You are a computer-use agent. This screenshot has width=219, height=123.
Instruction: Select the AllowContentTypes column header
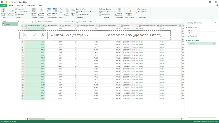[x=34, y=26]
